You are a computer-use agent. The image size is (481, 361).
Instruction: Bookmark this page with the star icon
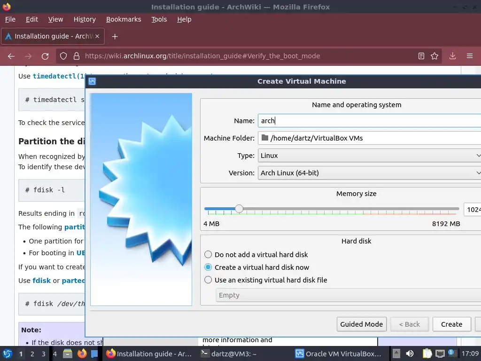point(434,56)
